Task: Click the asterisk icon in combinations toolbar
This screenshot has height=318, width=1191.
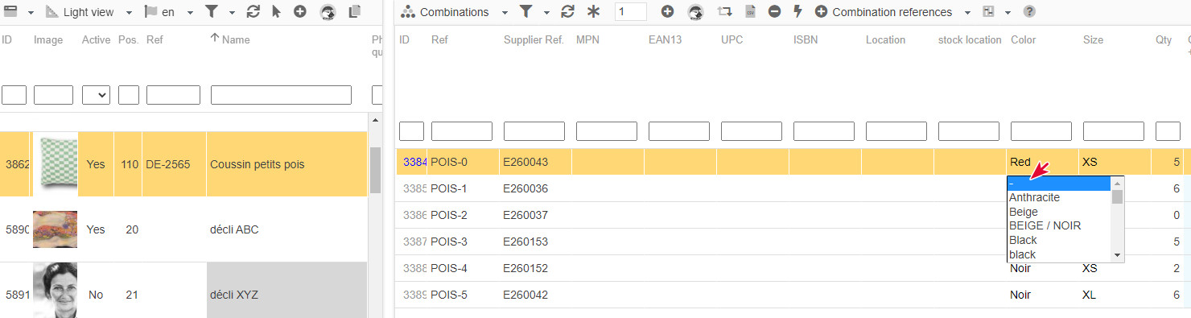Action: [594, 12]
